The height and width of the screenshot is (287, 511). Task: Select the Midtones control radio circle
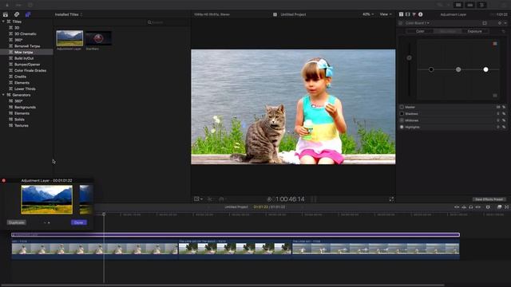pos(402,120)
